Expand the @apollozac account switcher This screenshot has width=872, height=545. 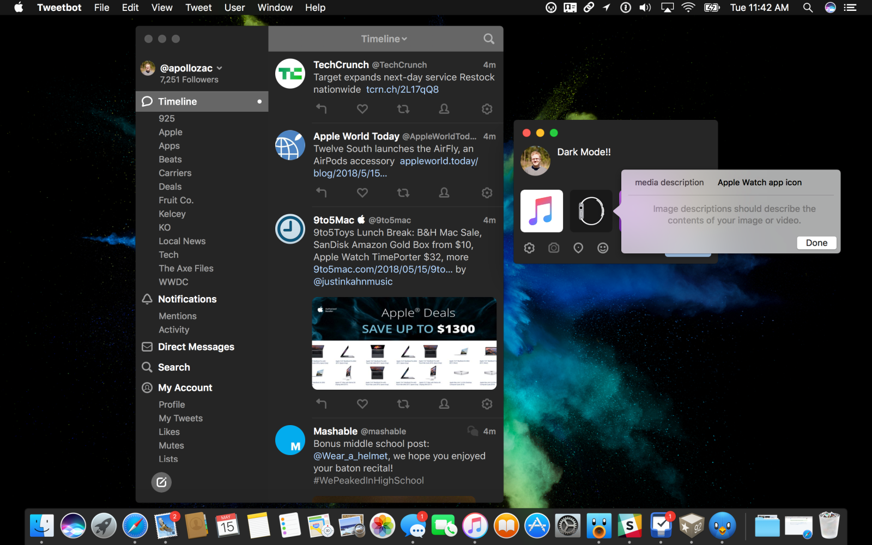click(x=219, y=68)
